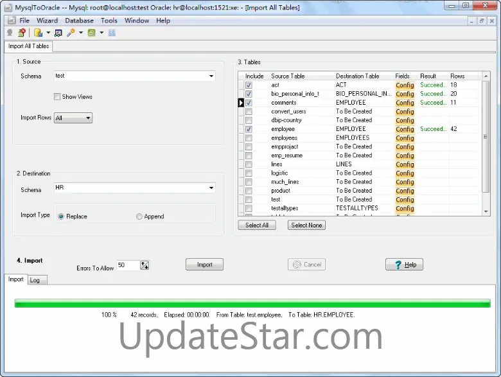Click the tables list vertical scrollbar thumb
The image size is (501, 377).
point(486,137)
